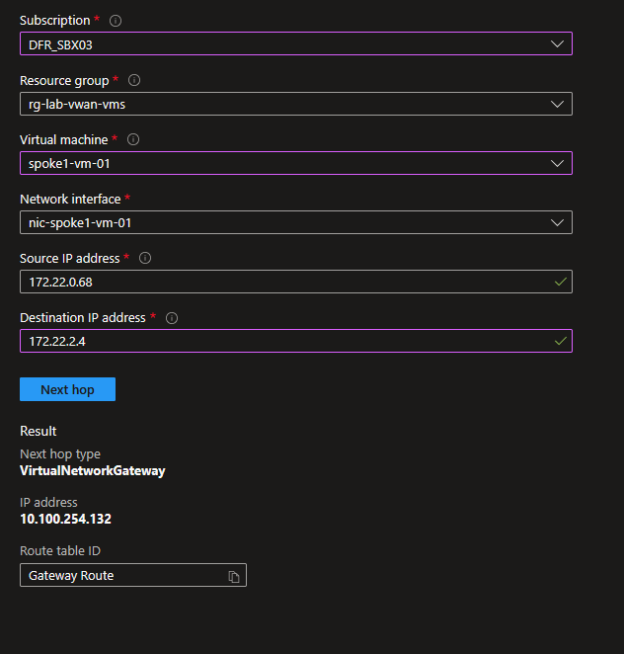Image resolution: width=624 pixels, height=654 pixels.
Task: Expand the Resource group dropdown
Action: [295, 104]
